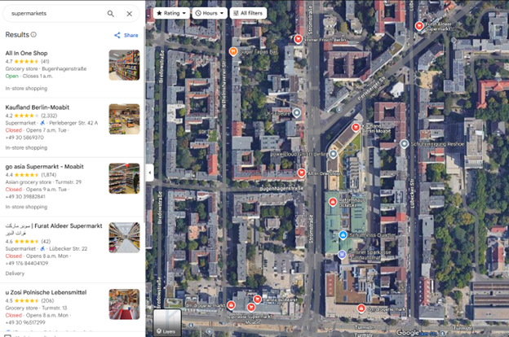Click the go asia Supermarkt photo thumbnail
The image size is (509, 337).
124,178
